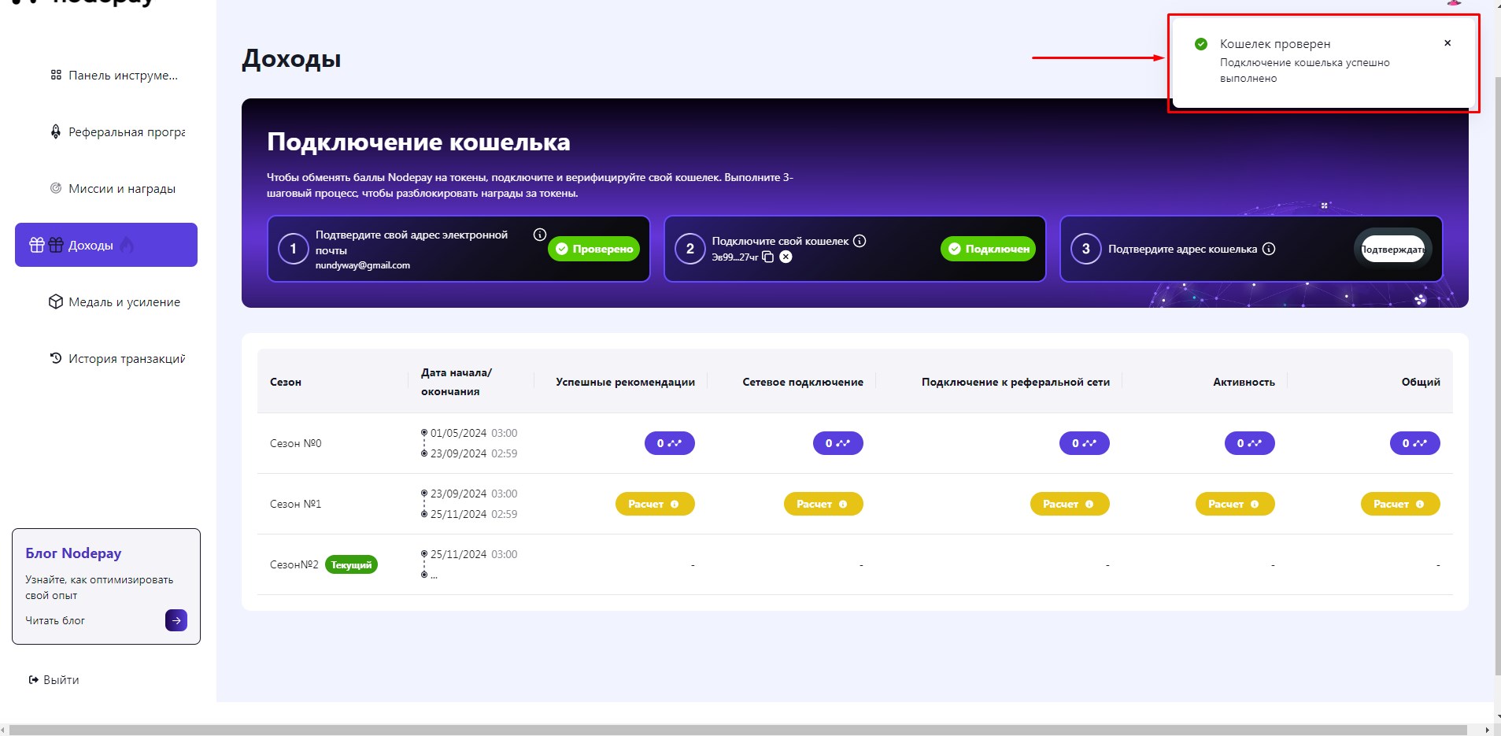This screenshot has width=1501, height=736.
Task: Click the step 1 number circle
Action: click(x=294, y=249)
